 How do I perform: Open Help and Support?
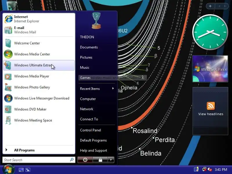point(93,151)
